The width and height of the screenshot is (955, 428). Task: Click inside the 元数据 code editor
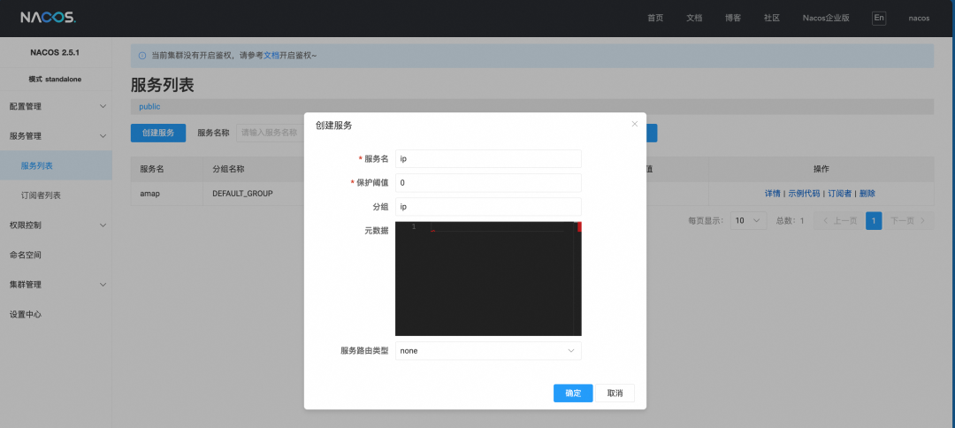click(488, 283)
